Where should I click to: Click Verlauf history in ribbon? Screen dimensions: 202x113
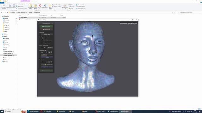pos(71,8)
